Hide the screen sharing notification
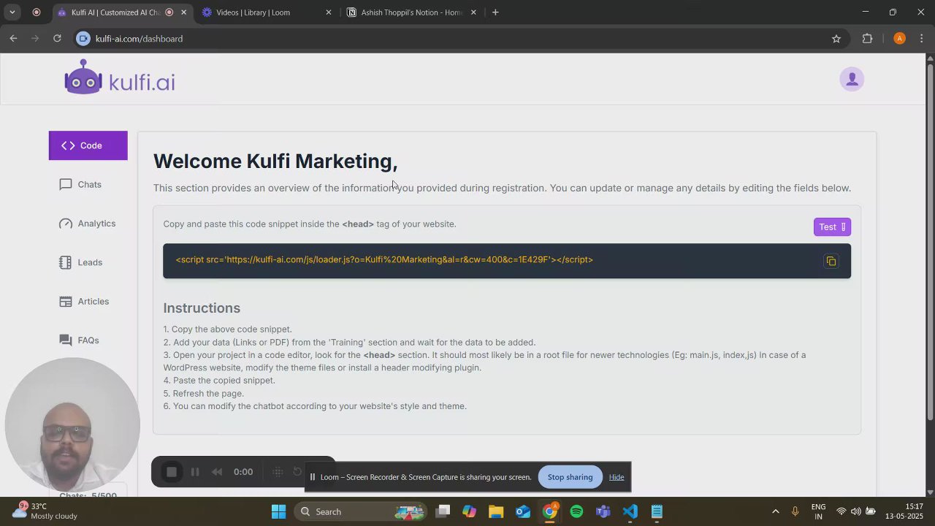Image resolution: width=935 pixels, height=526 pixels. (x=617, y=477)
